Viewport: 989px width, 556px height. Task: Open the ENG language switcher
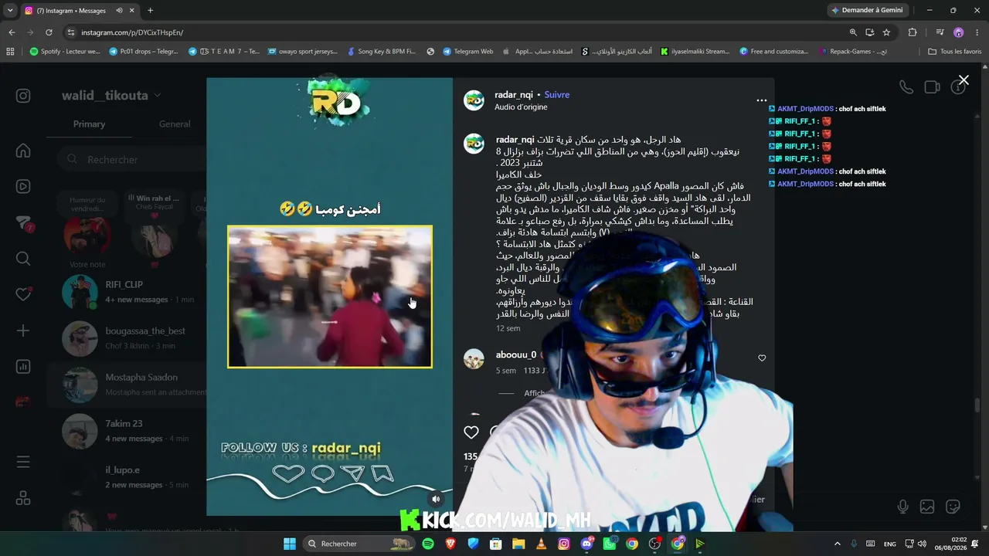pos(890,544)
